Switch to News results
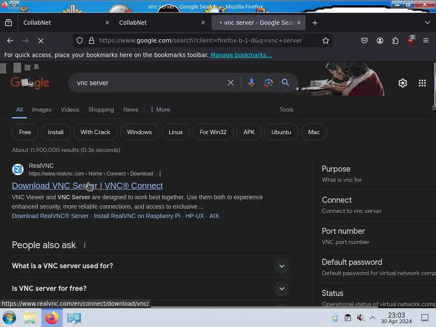 point(131,109)
